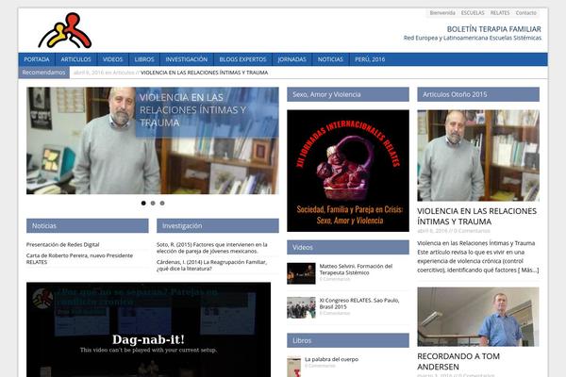Select the third slider dot
566x377 pixels.
(x=162, y=204)
